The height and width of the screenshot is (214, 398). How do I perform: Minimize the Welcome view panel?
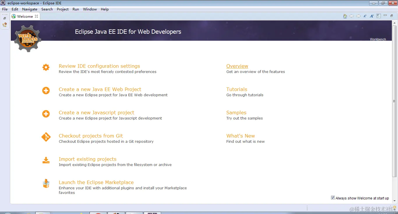pos(385,15)
